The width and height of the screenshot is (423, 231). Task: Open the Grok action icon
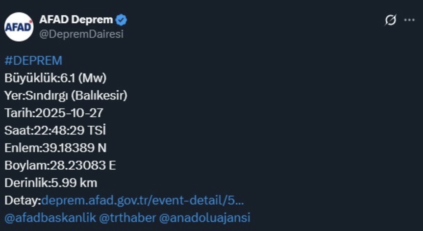click(391, 20)
